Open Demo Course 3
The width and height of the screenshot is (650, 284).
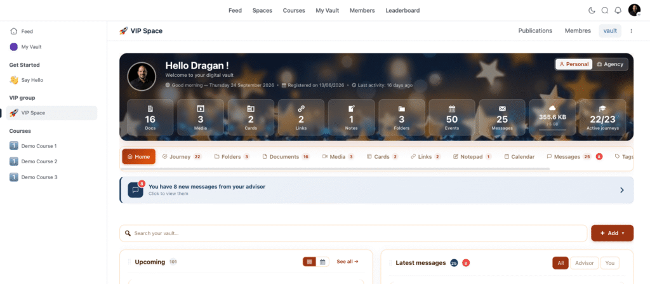(52, 177)
